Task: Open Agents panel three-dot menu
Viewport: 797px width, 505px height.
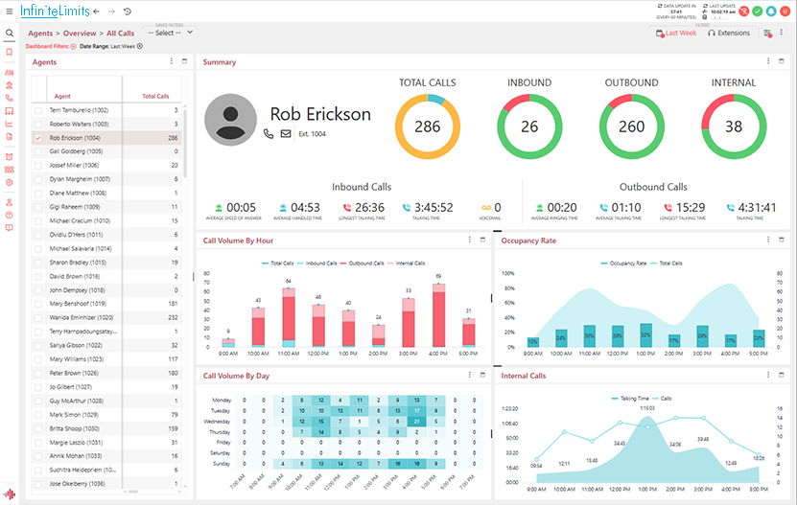Action: tap(172, 61)
